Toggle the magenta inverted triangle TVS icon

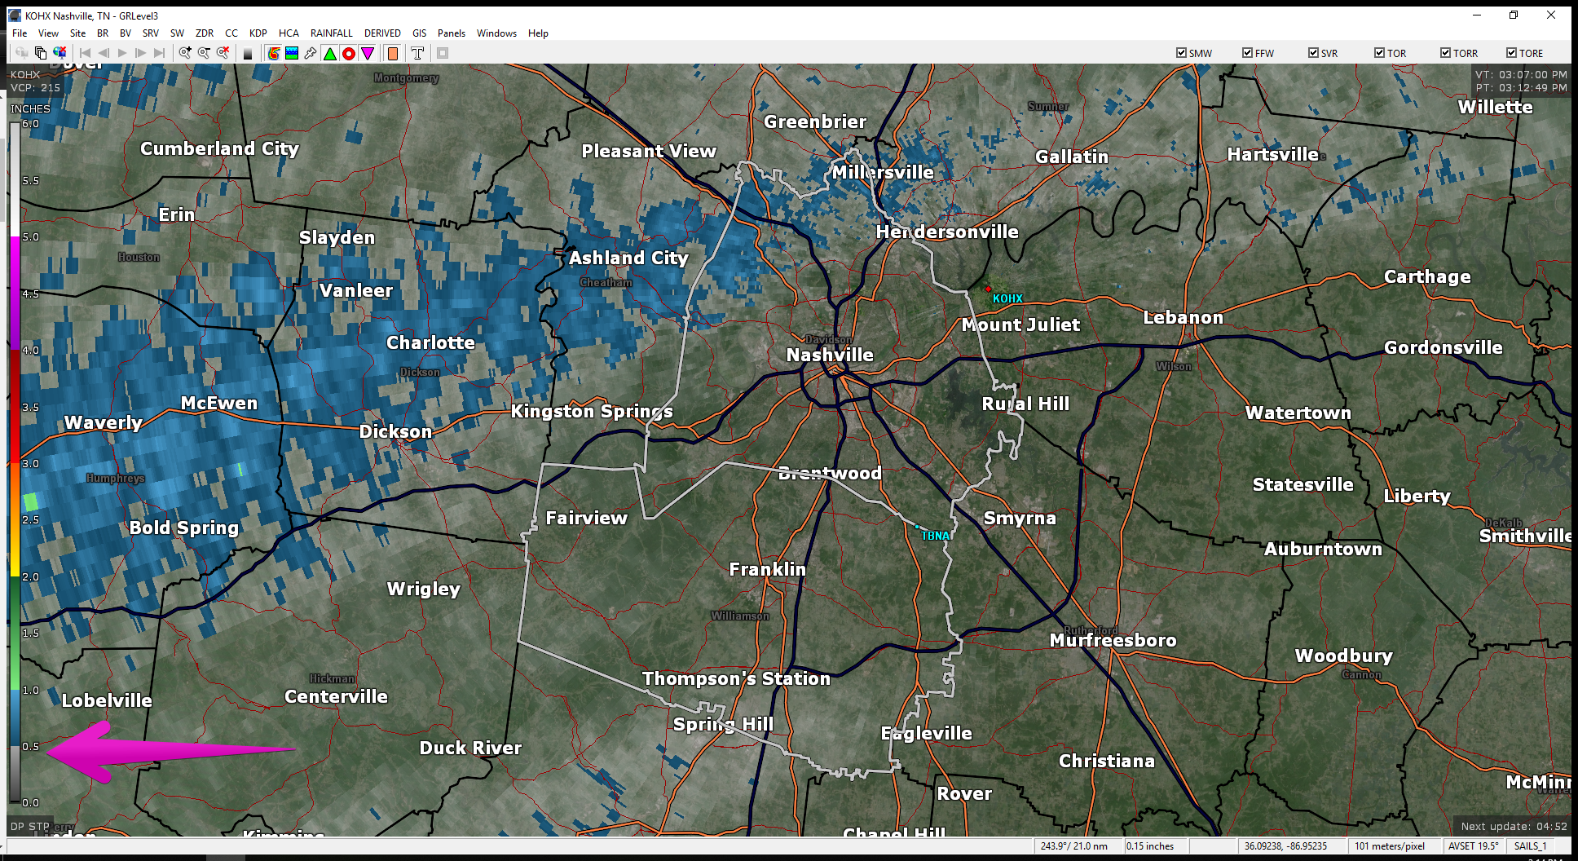pyautogui.click(x=368, y=53)
